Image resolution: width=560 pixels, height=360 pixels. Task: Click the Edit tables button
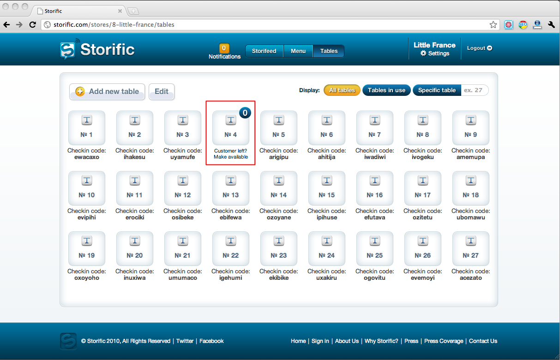pyautogui.click(x=161, y=91)
